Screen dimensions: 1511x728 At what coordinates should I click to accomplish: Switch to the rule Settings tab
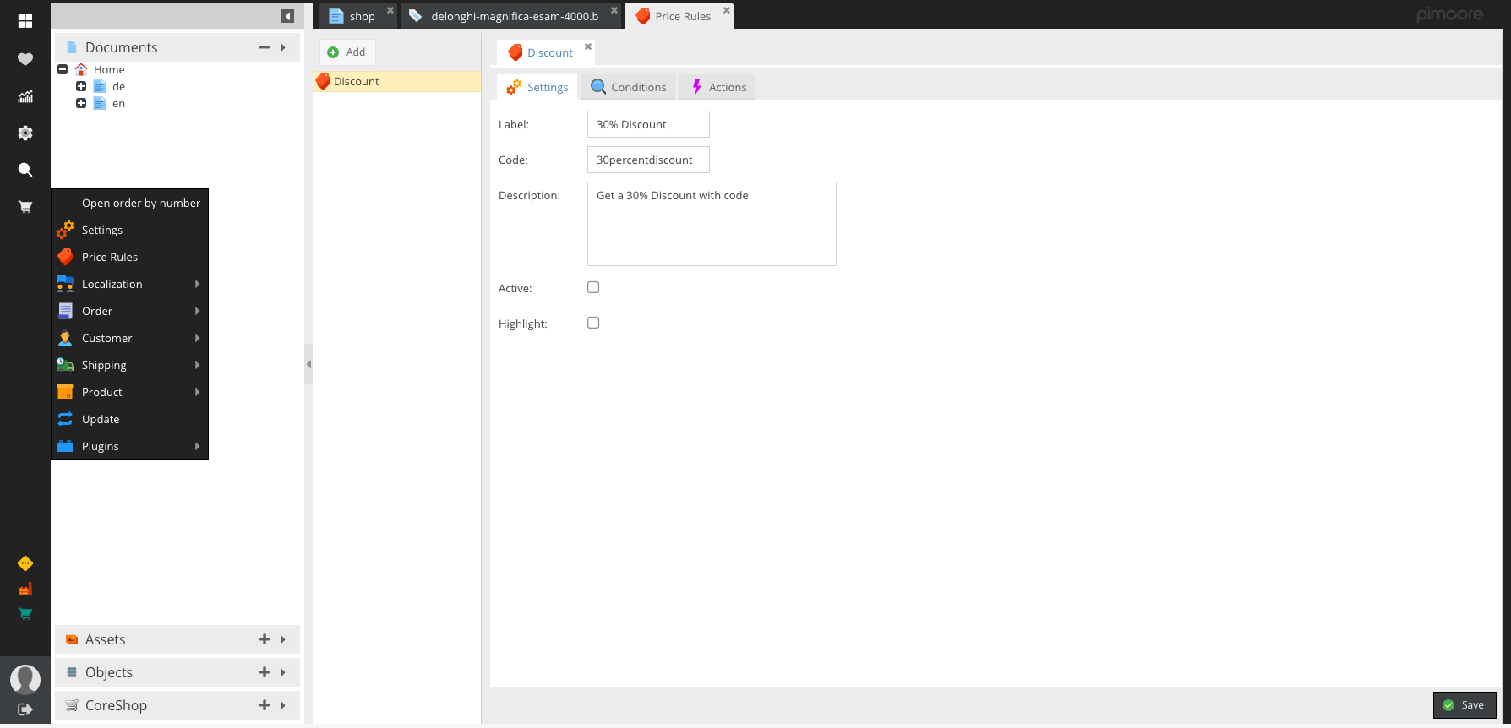coord(537,87)
